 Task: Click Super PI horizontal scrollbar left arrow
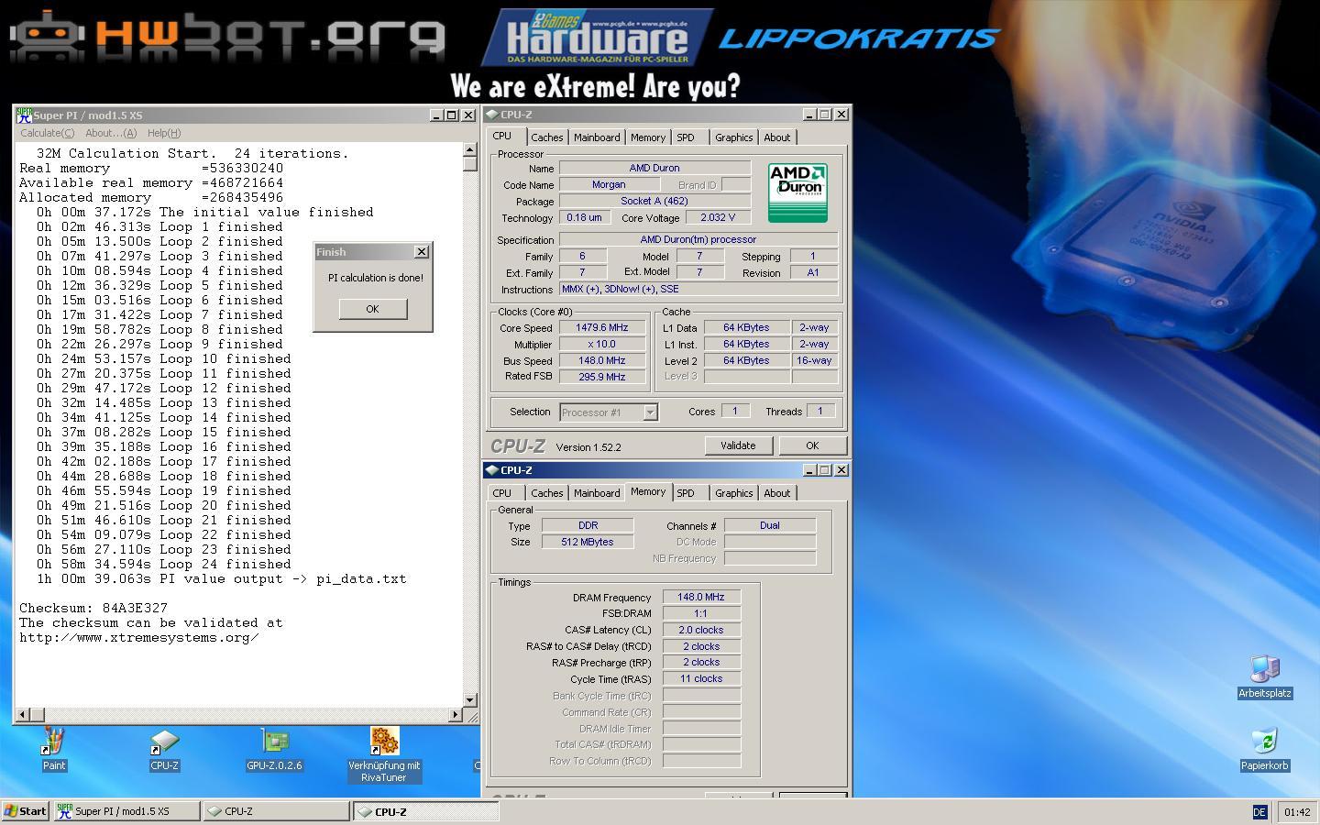pos(23,714)
